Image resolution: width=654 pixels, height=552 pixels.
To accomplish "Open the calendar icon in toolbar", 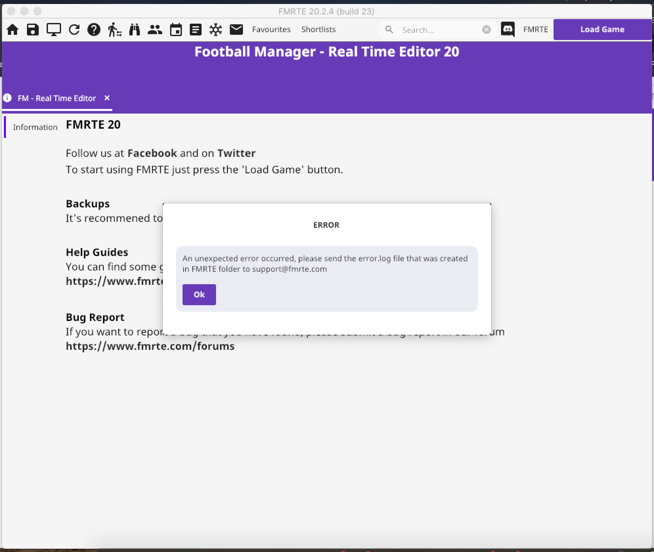I will [x=176, y=30].
